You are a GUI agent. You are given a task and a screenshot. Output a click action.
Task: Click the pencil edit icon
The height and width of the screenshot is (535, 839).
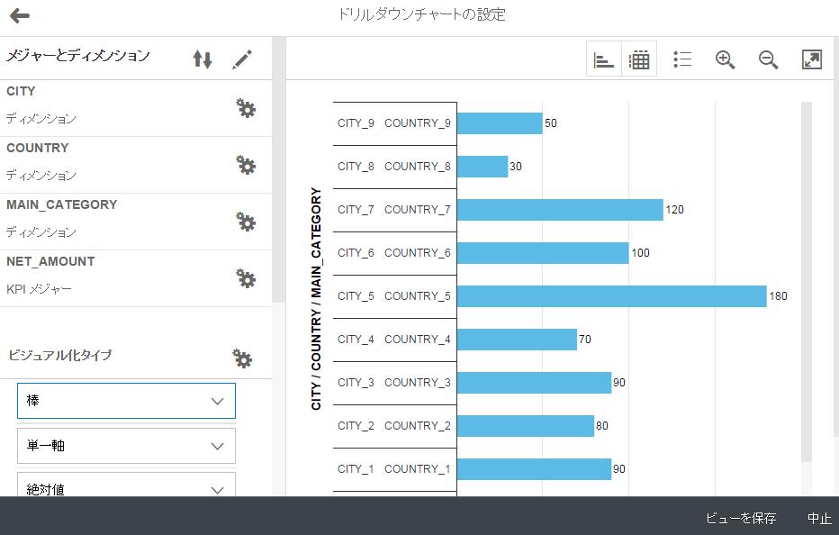click(242, 59)
